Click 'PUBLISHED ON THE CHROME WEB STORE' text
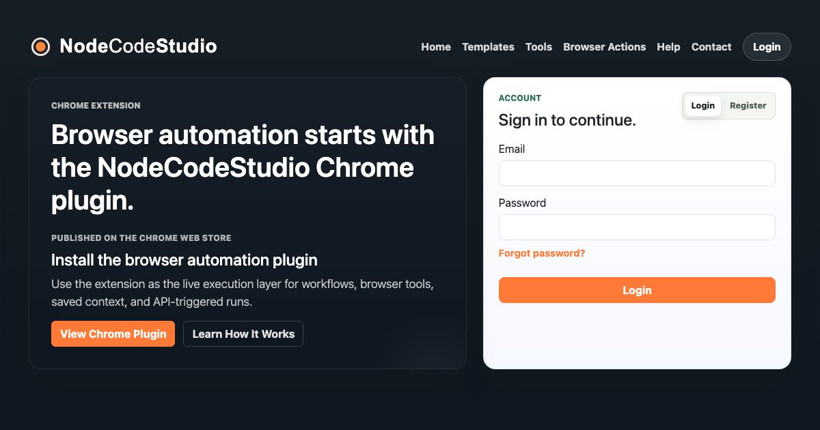The width and height of the screenshot is (820, 430). pos(141,238)
